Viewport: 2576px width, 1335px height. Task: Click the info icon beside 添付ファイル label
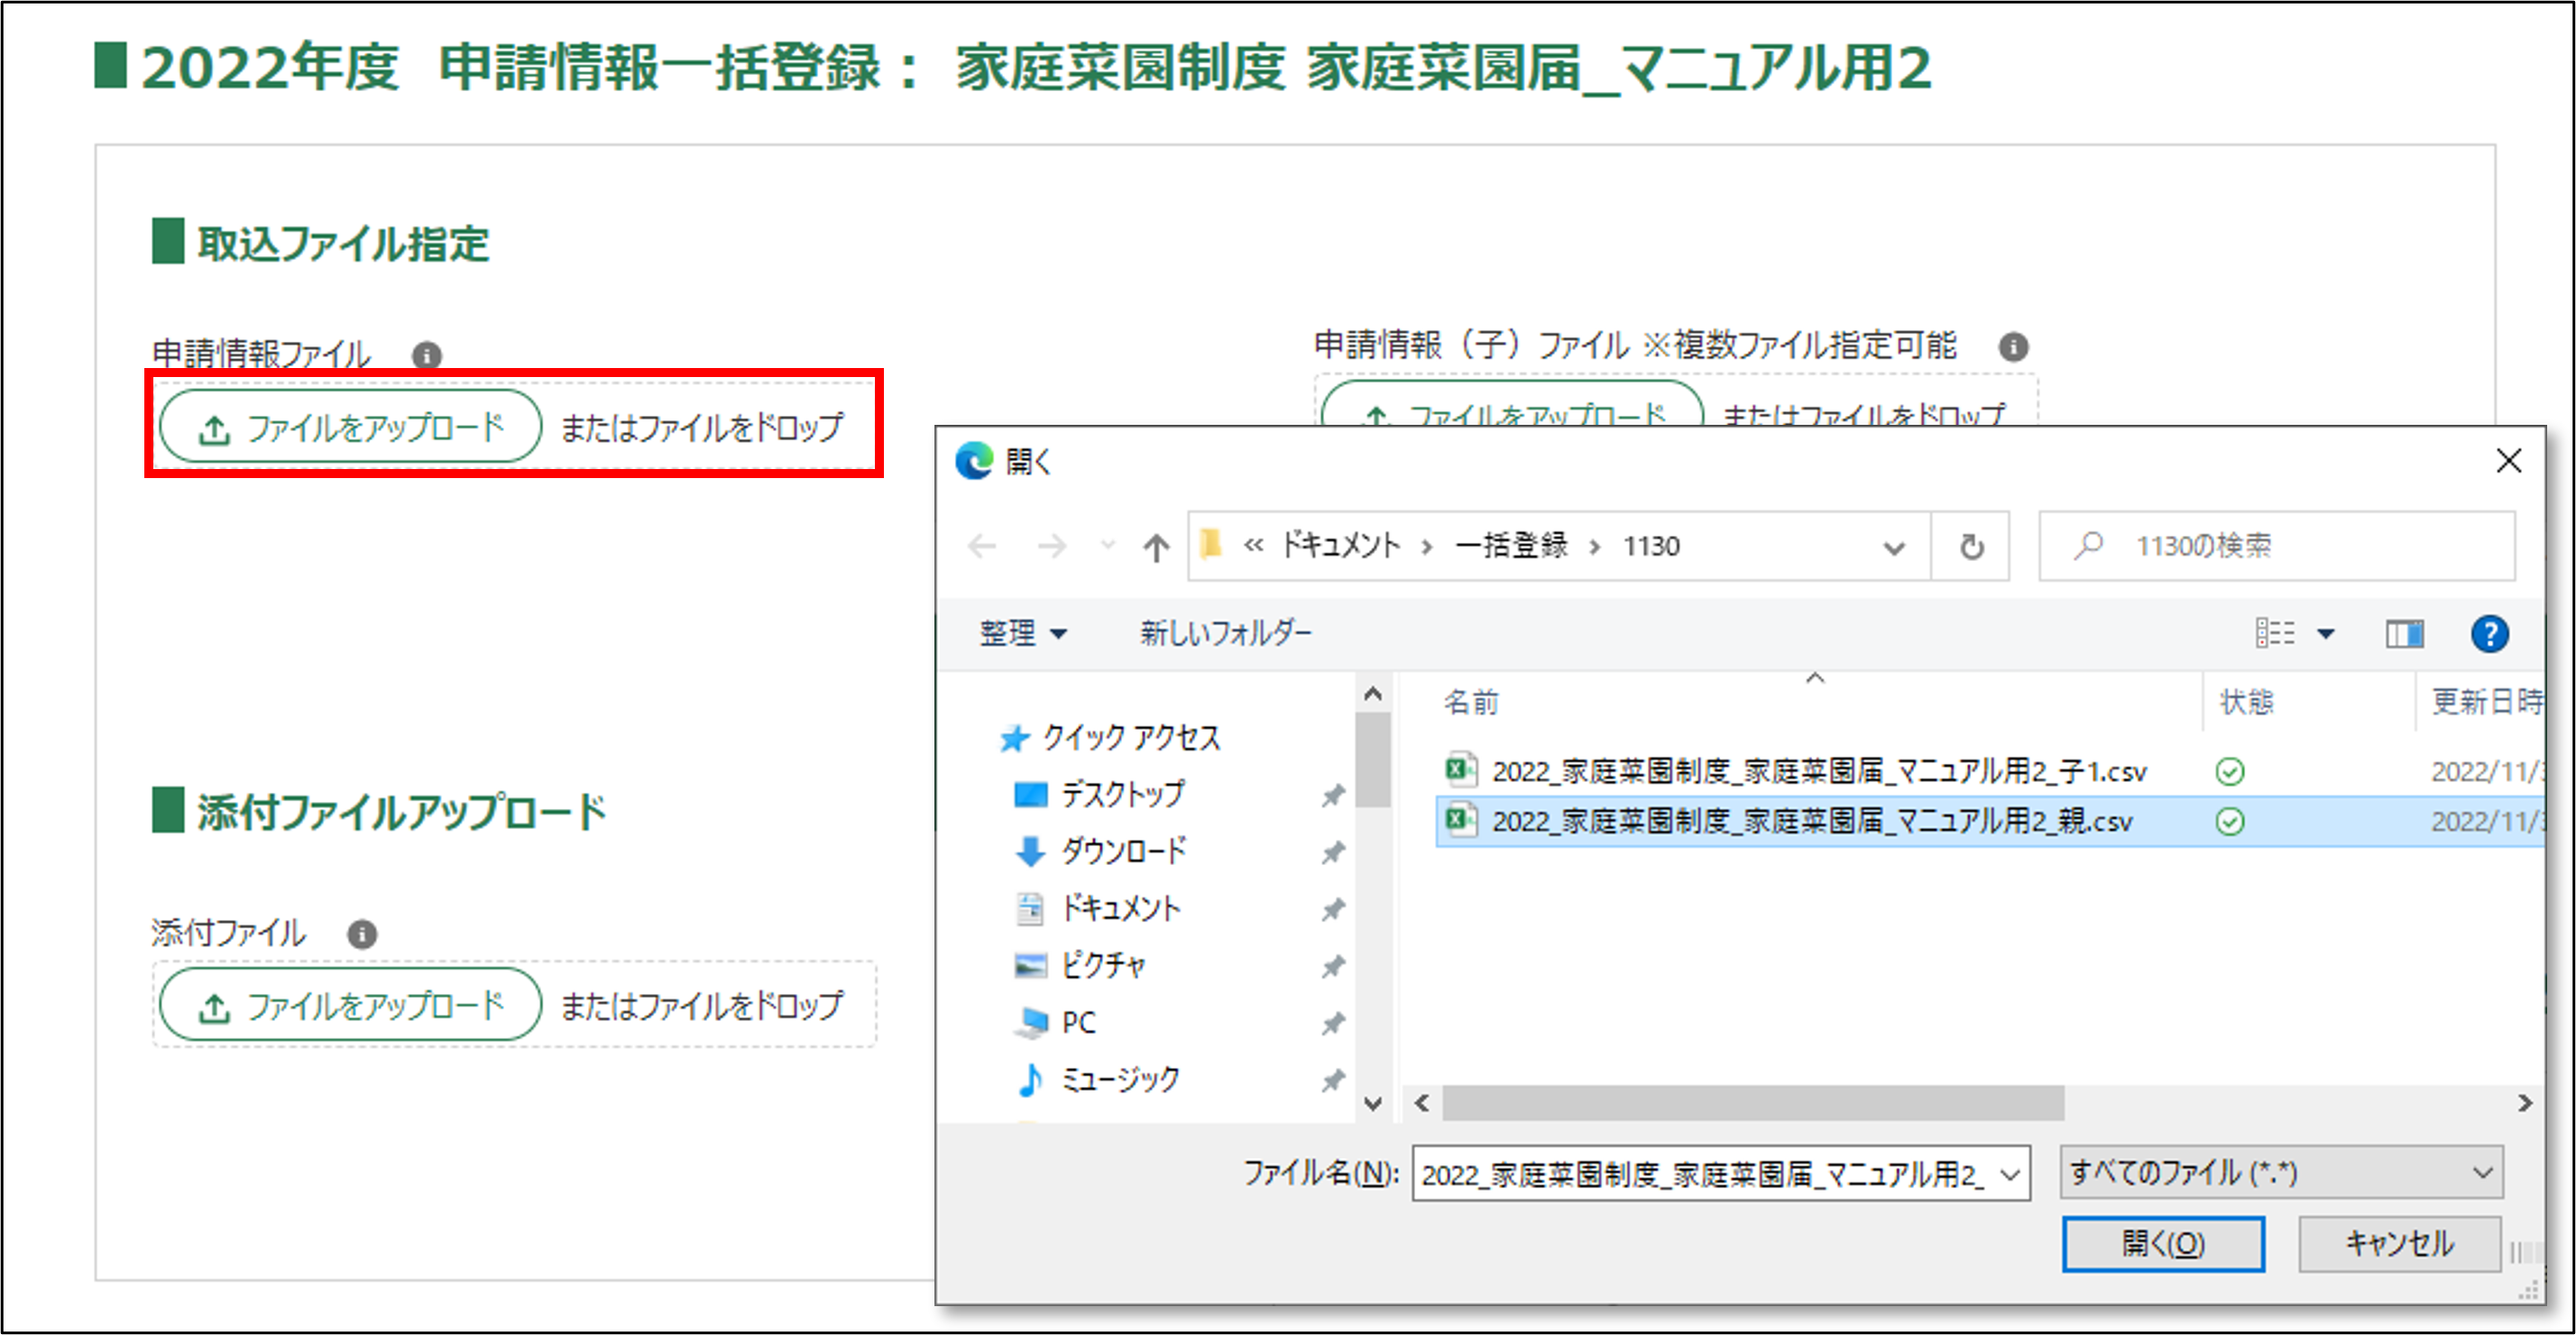click(x=362, y=934)
